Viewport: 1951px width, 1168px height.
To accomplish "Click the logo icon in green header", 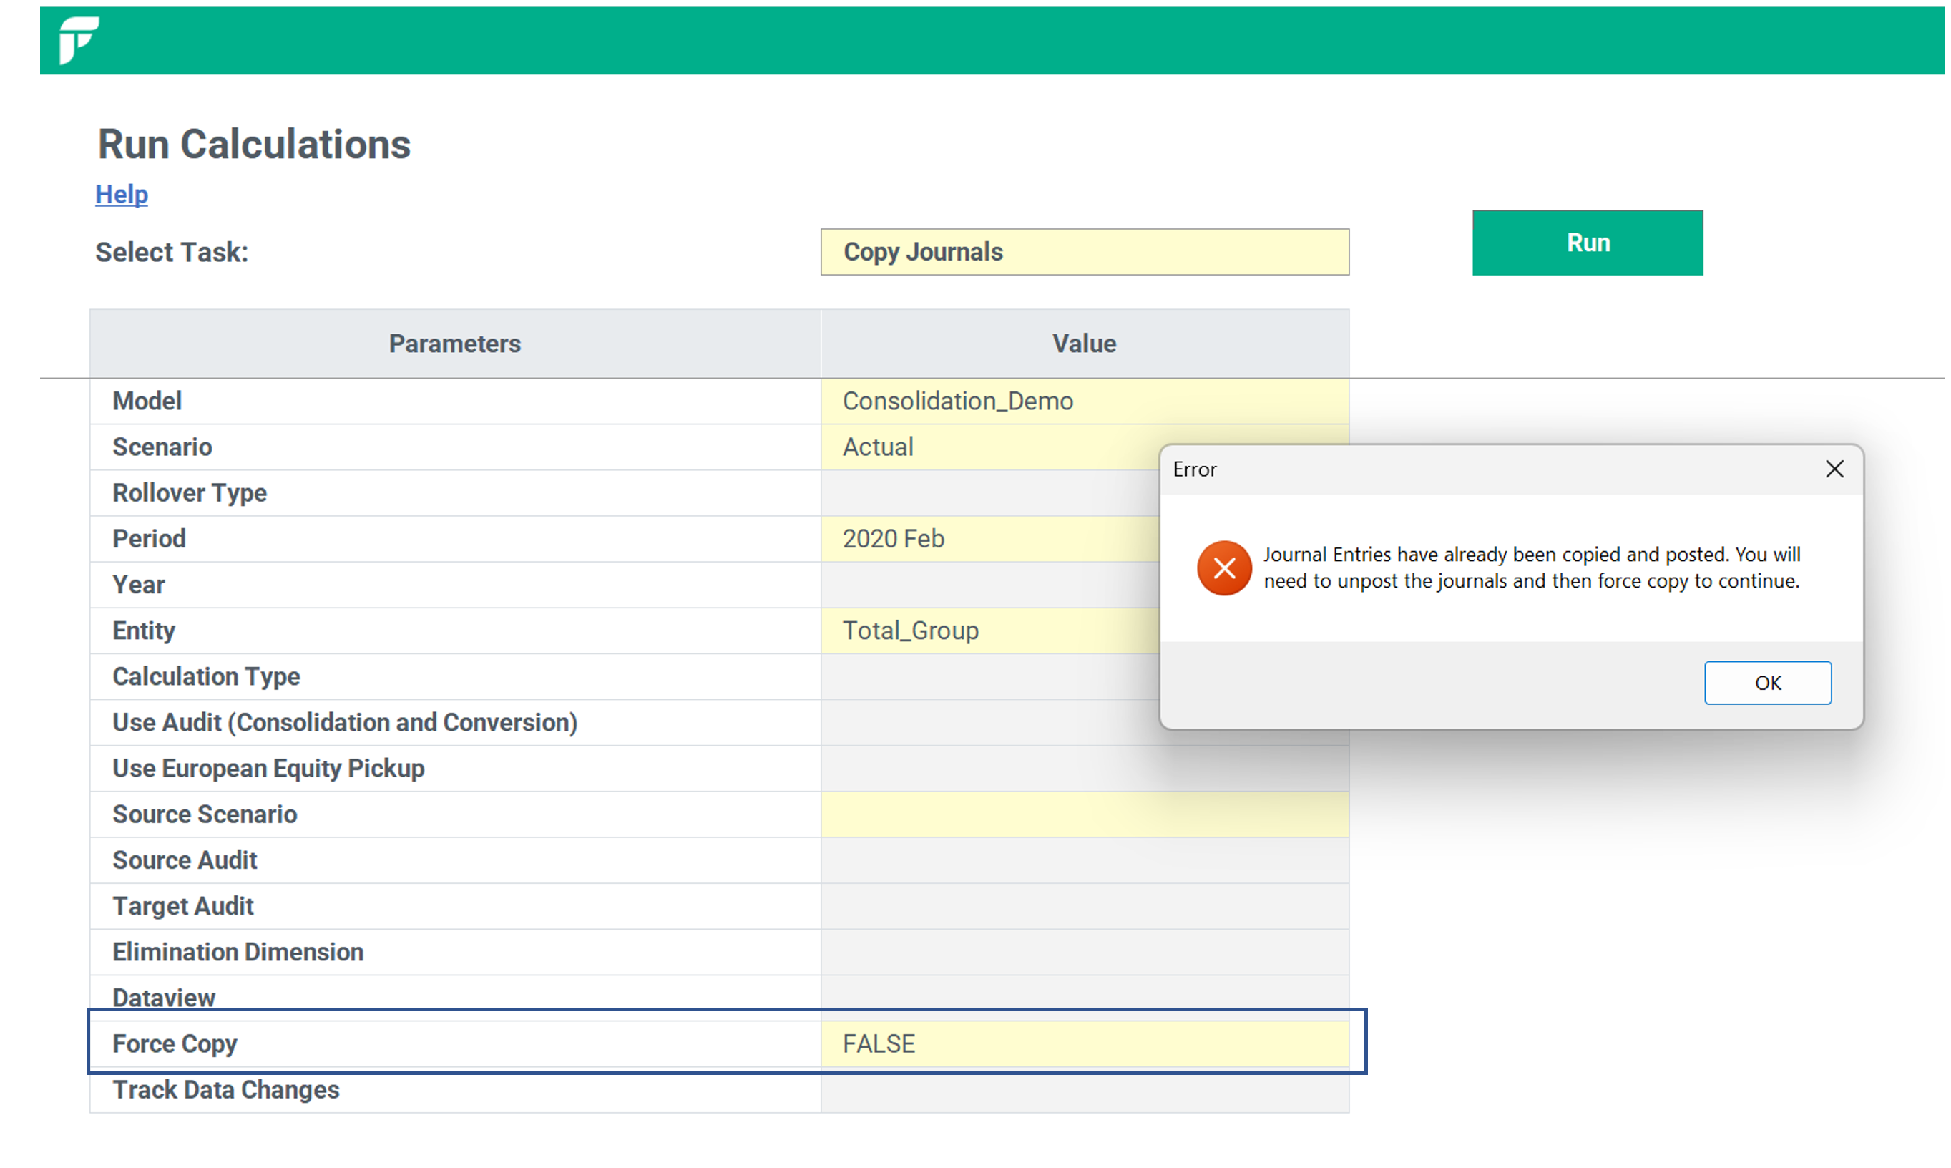I will [79, 39].
